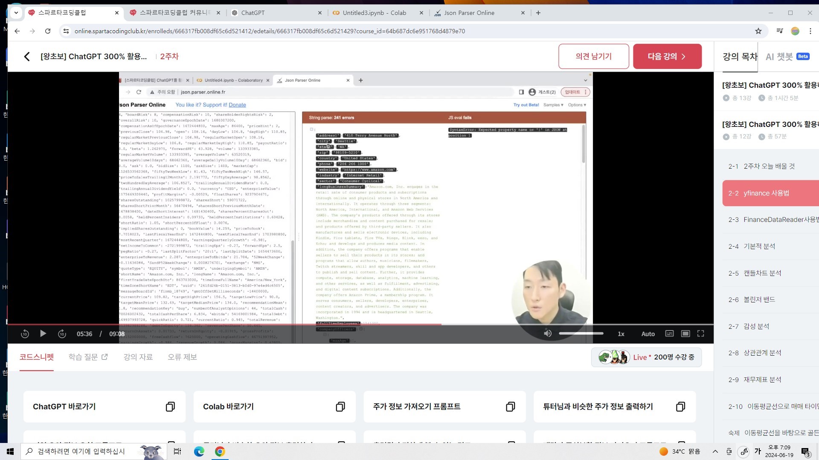Open the media control icon in Chrome toolbar
Viewport: 819px width, 460px height.
coord(780,31)
